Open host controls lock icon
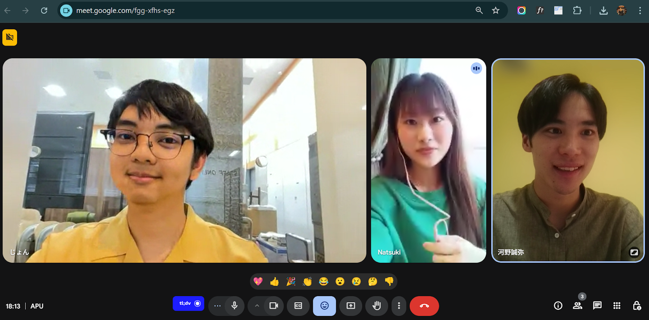This screenshot has height=320, width=649. 636,306
